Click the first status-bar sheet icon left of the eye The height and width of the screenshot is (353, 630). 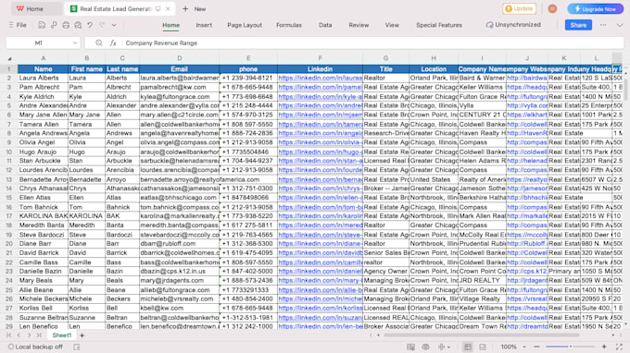(410, 347)
